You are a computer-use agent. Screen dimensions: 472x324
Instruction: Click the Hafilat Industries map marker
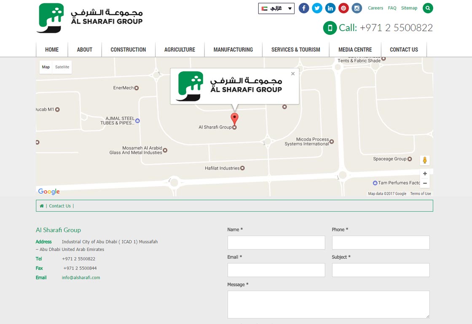[242, 168]
